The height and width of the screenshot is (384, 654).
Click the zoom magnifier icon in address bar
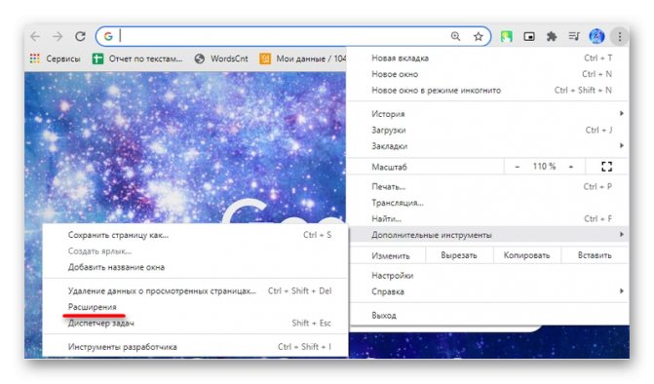coord(455,36)
